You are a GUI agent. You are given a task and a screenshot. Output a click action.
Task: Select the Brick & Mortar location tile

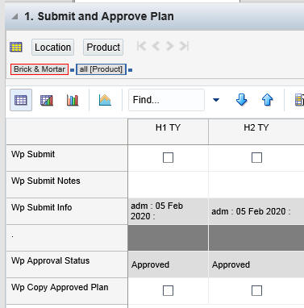[x=40, y=69]
